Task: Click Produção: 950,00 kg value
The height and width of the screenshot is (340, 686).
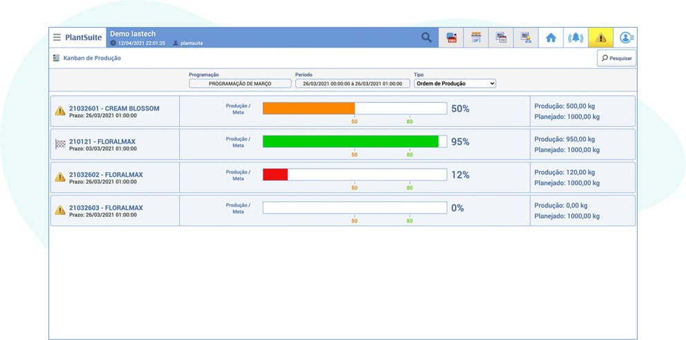Action: coord(565,140)
